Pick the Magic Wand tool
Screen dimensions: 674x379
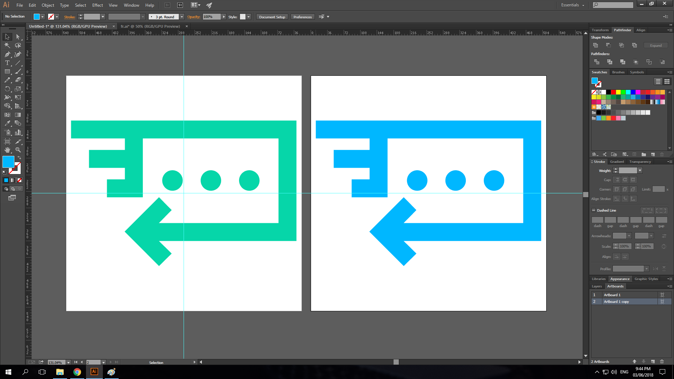point(7,45)
